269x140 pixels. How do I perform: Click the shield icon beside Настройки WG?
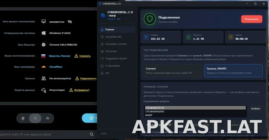point(102,37)
